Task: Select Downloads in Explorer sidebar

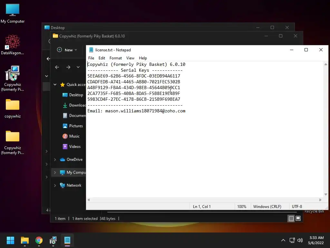Action: click(x=74, y=105)
